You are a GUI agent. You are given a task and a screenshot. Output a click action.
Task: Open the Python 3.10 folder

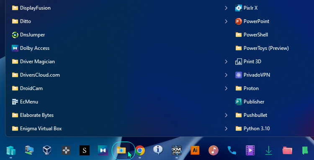pos(253,129)
